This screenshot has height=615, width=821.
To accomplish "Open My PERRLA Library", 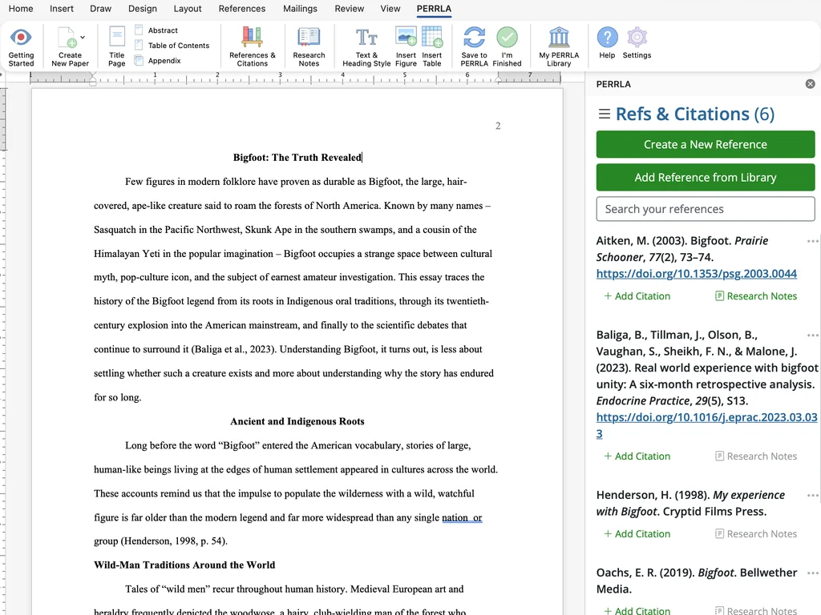I will (x=559, y=46).
